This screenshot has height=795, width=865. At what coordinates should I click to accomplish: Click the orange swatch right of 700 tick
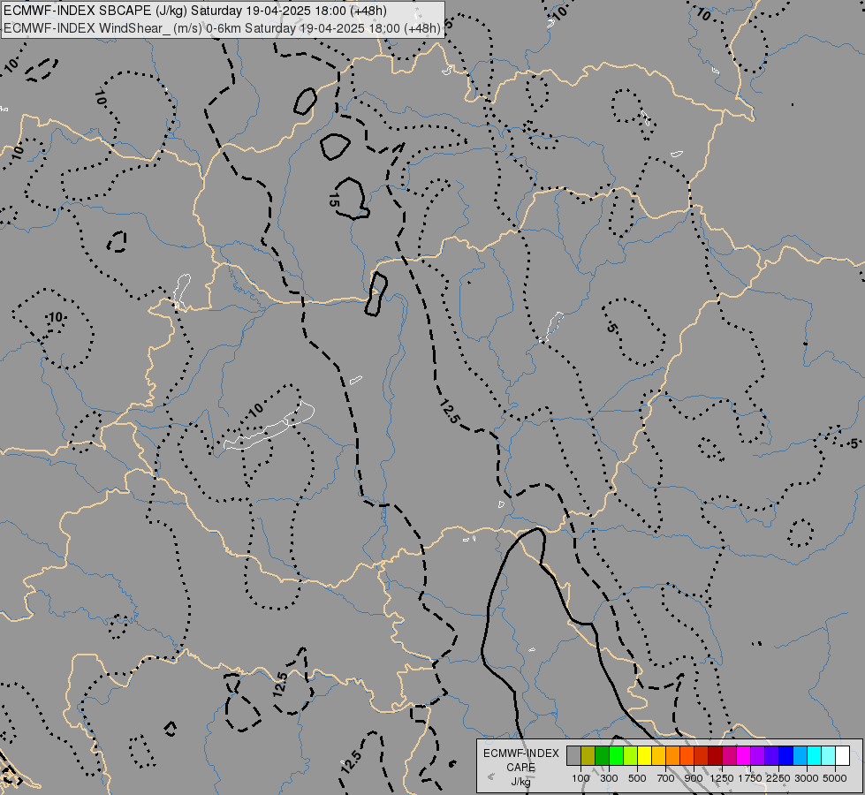click(672, 755)
